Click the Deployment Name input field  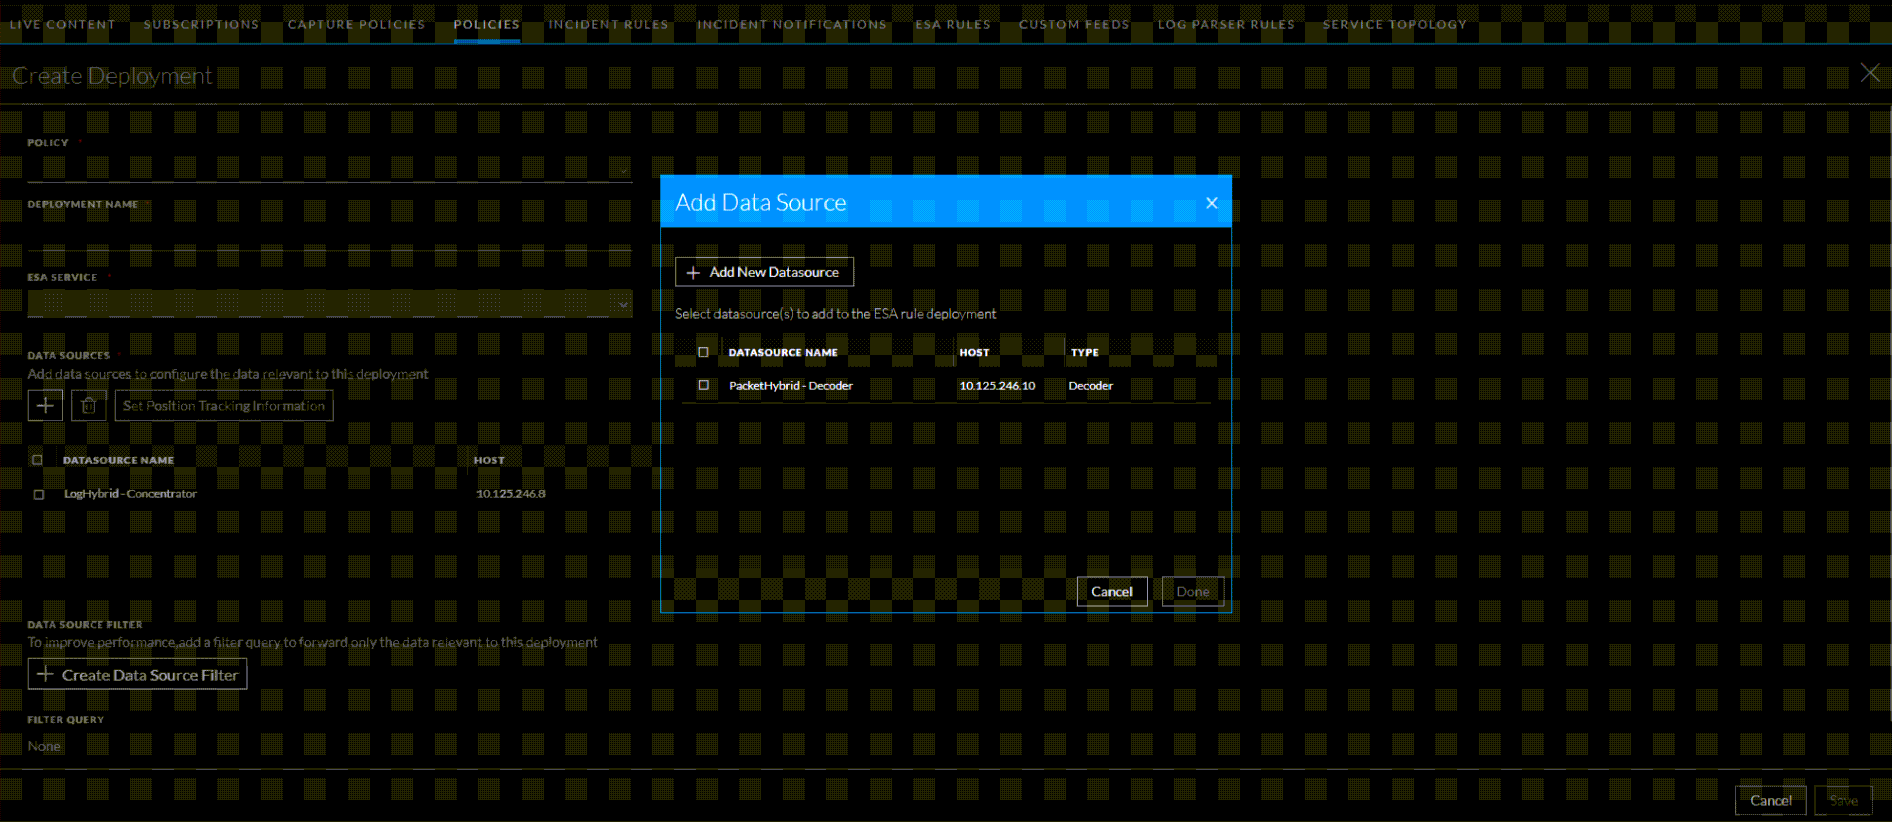point(329,236)
